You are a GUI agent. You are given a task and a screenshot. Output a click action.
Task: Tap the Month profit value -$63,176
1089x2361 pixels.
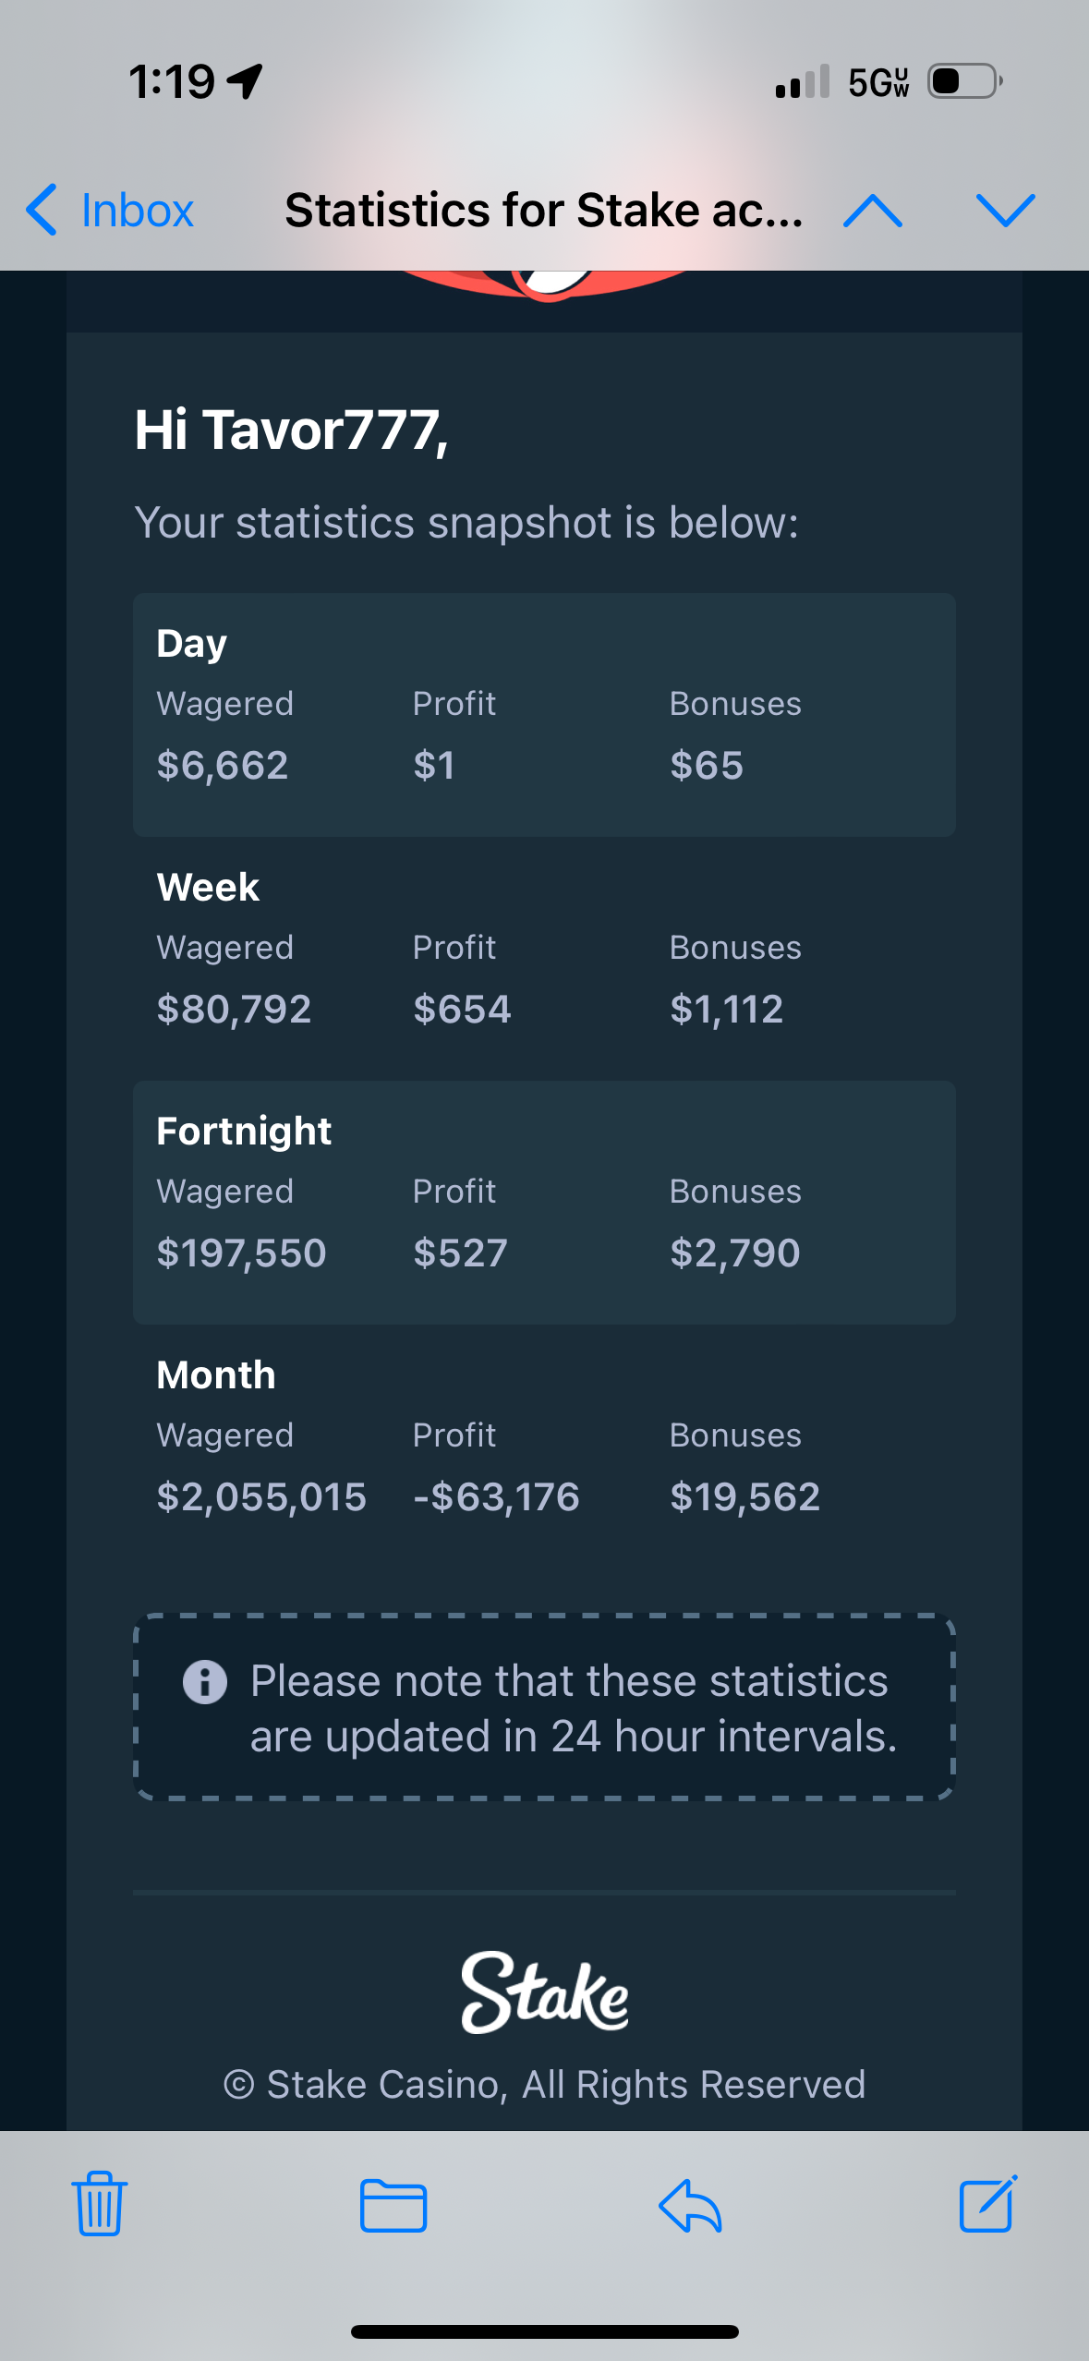(x=496, y=1496)
